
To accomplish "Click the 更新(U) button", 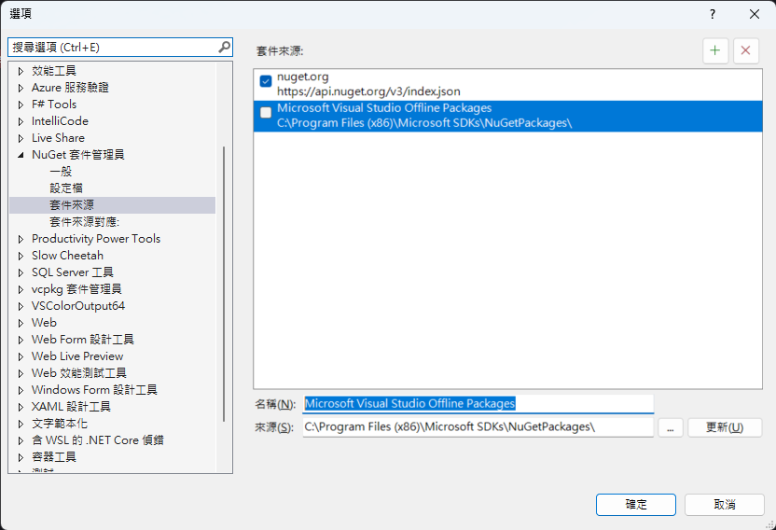I will pos(725,427).
